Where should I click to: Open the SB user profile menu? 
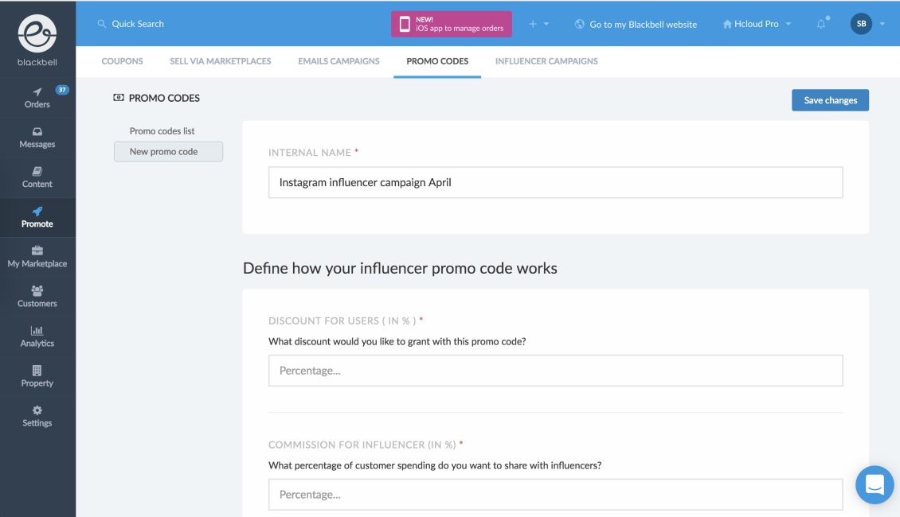[x=867, y=24]
